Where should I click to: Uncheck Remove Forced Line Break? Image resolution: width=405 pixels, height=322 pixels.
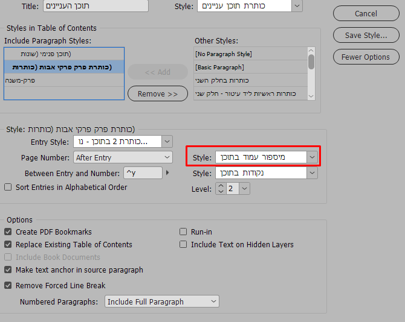[x=8, y=285]
